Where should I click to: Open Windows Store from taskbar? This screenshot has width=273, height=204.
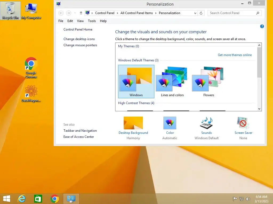click(38, 199)
